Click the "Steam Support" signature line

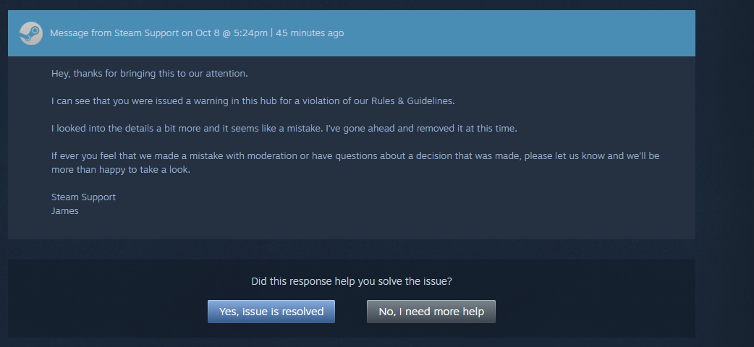point(83,197)
